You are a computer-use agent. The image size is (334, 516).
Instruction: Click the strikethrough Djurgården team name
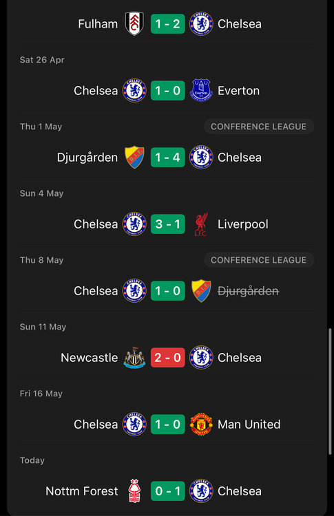249,291
